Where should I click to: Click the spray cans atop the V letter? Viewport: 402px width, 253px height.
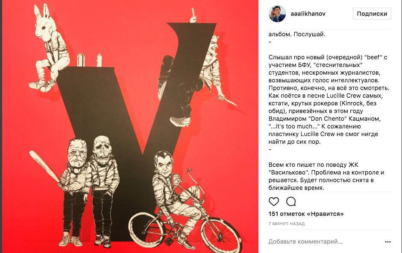click(x=89, y=60)
